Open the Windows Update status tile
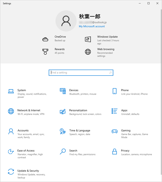This screenshot has height=182, width=162. [x=102, y=40]
